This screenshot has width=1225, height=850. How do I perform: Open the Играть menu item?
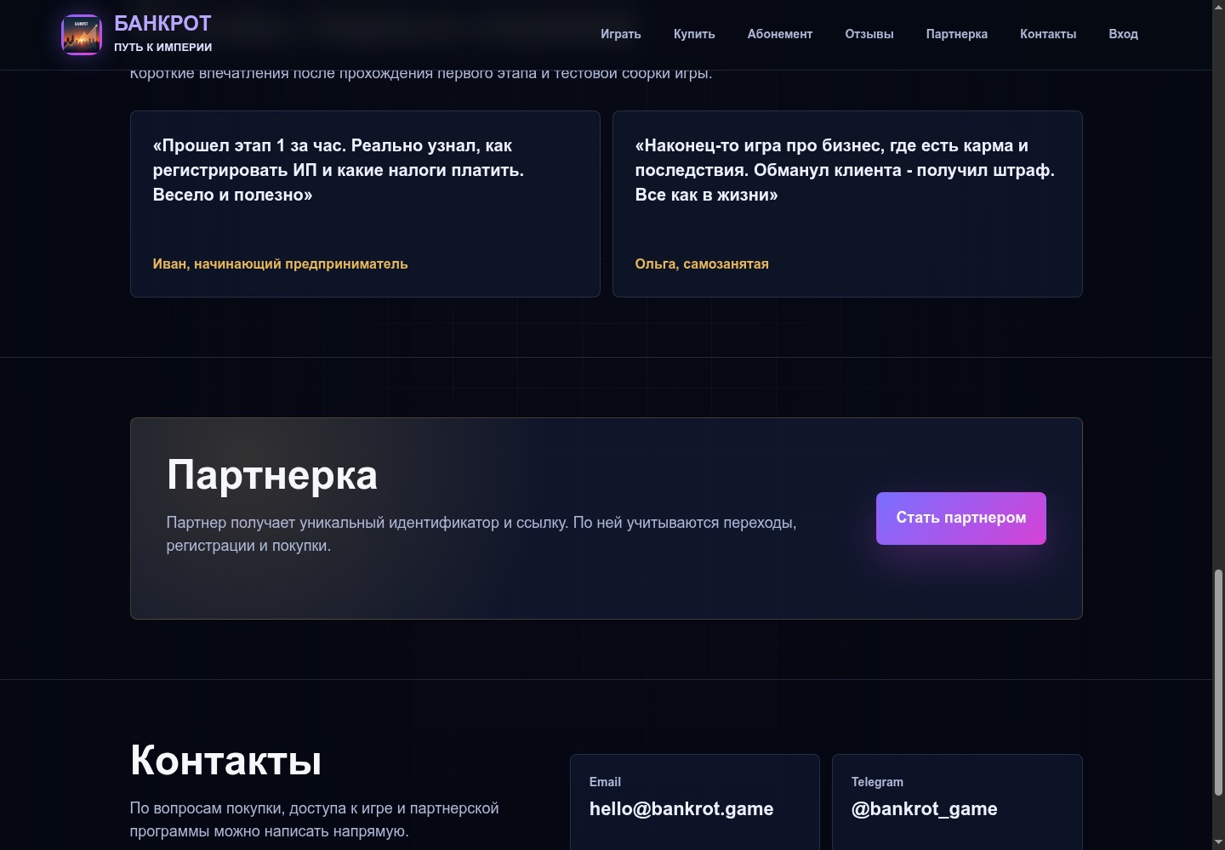pos(621,34)
